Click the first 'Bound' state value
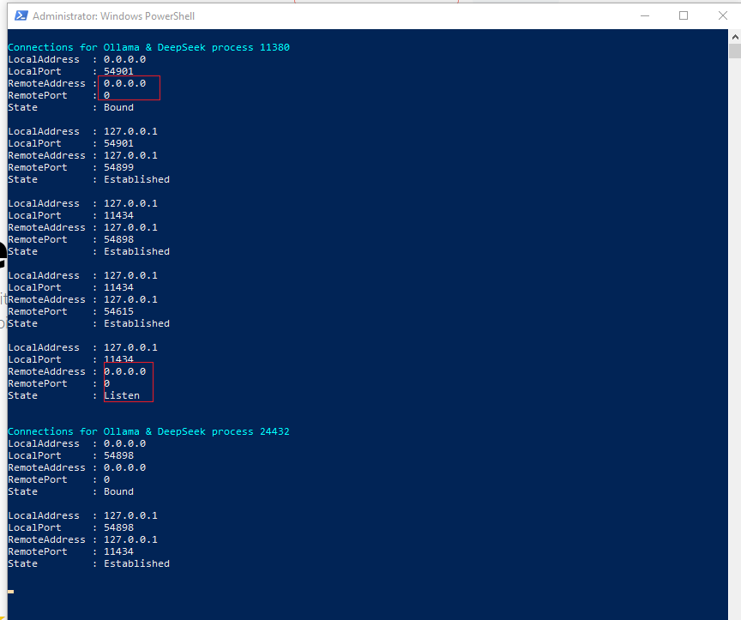The image size is (741, 620). coord(118,107)
